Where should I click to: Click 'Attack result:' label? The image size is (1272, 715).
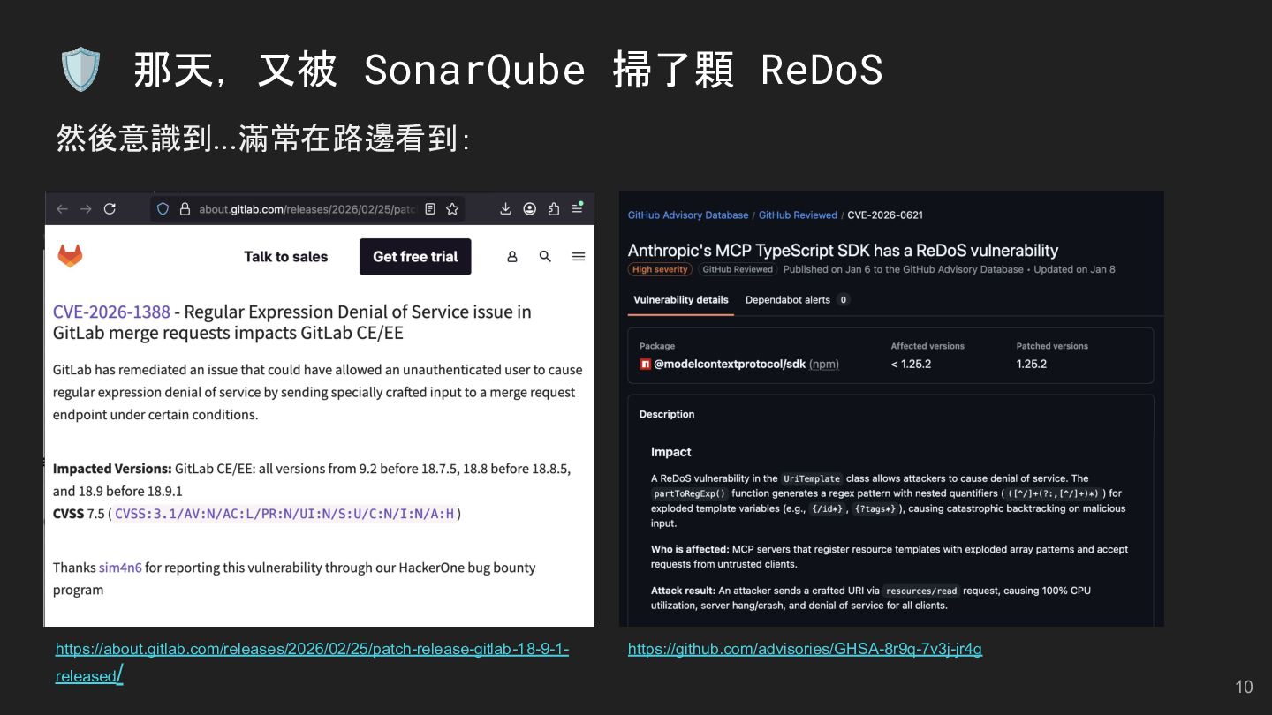[x=683, y=591]
